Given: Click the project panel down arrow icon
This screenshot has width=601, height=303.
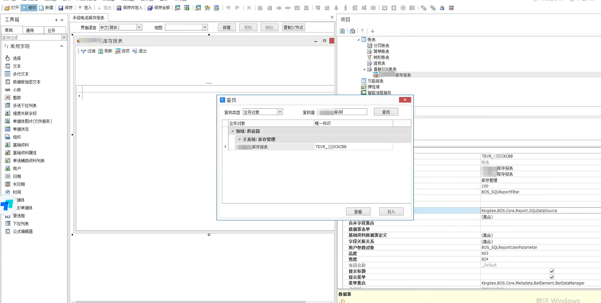Looking at the screenshot, I should pos(373,31).
